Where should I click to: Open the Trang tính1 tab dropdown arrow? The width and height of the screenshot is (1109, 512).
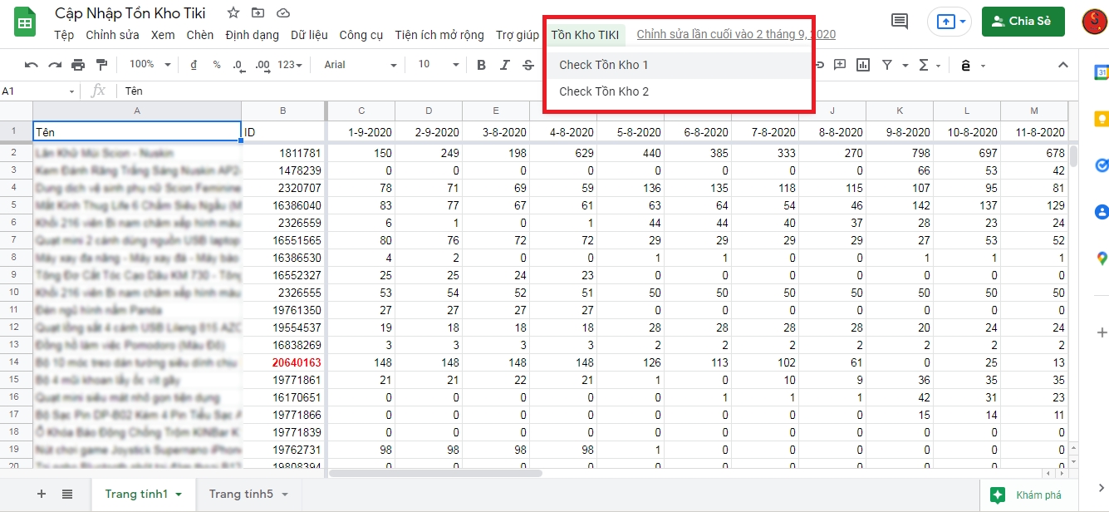click(x=178, y=495)
